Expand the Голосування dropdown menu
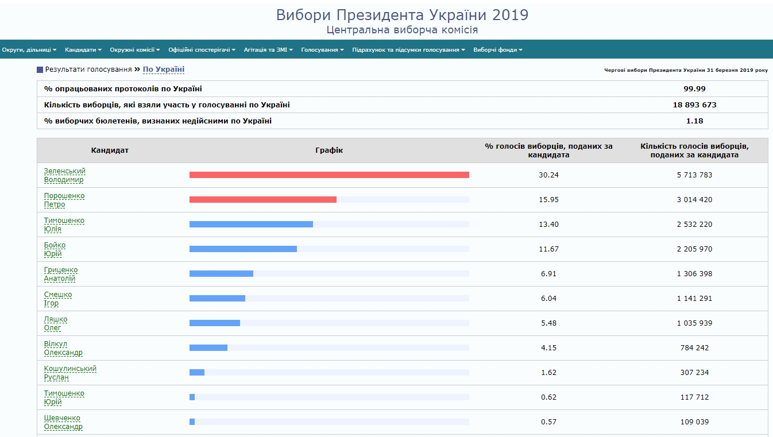Image resolution: width=773 pixels, height=437 pixels. [323, 50]
